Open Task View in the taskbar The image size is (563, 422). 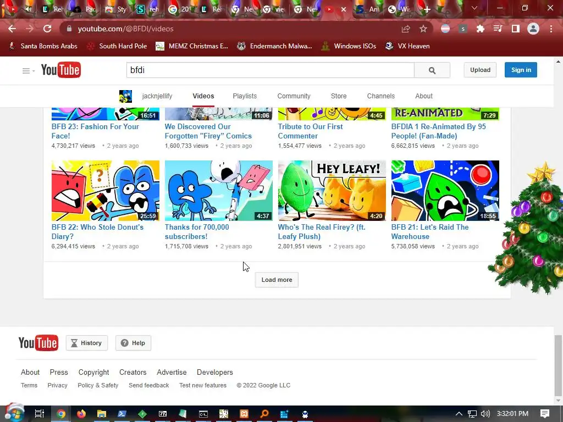(39, 414)
